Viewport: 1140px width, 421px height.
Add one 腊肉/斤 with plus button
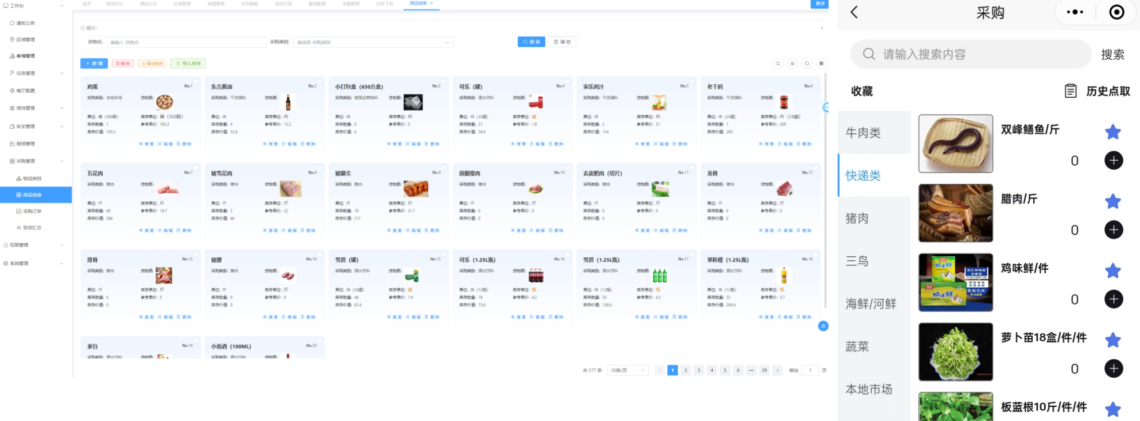[1114, 230]
